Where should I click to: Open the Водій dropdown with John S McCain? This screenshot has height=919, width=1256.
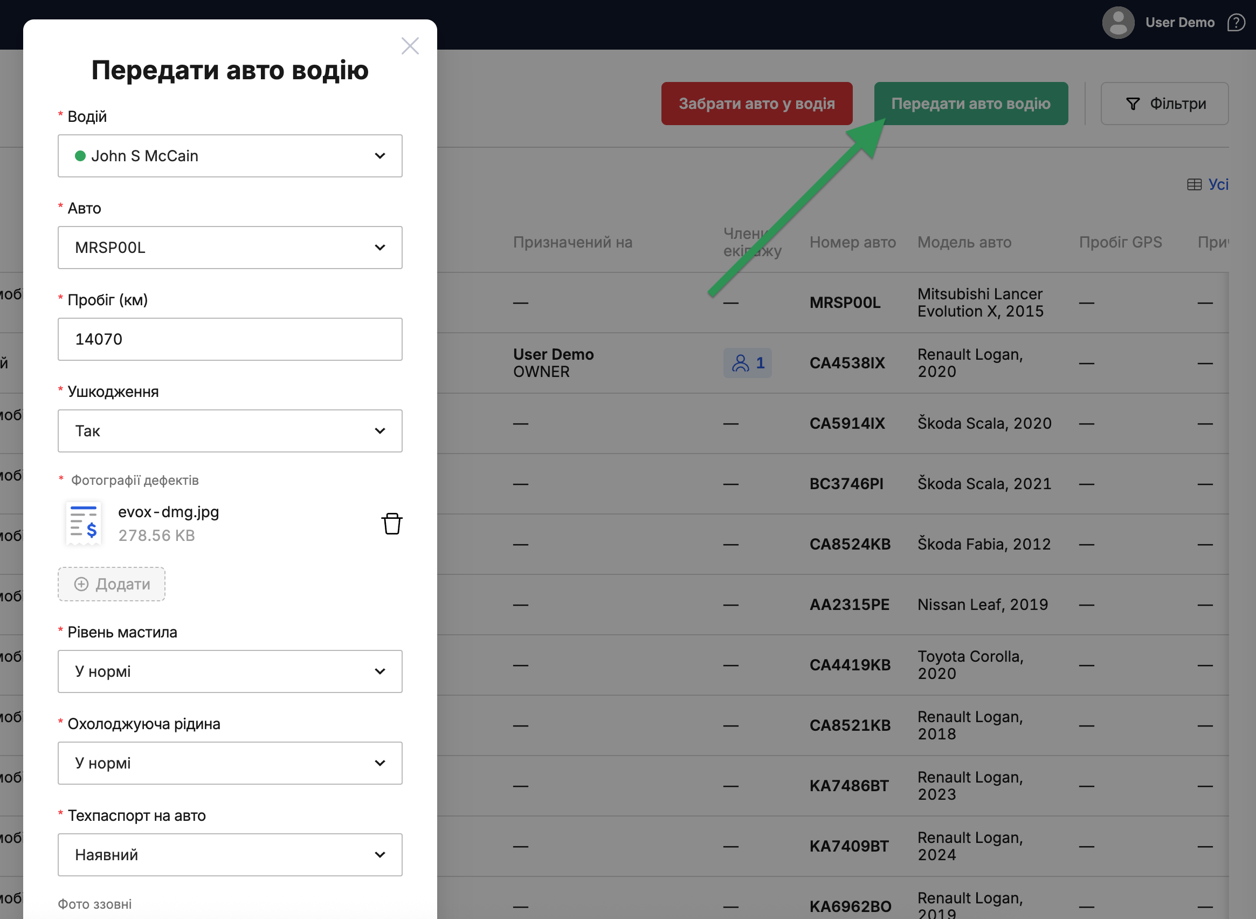(x=230, y=156)
